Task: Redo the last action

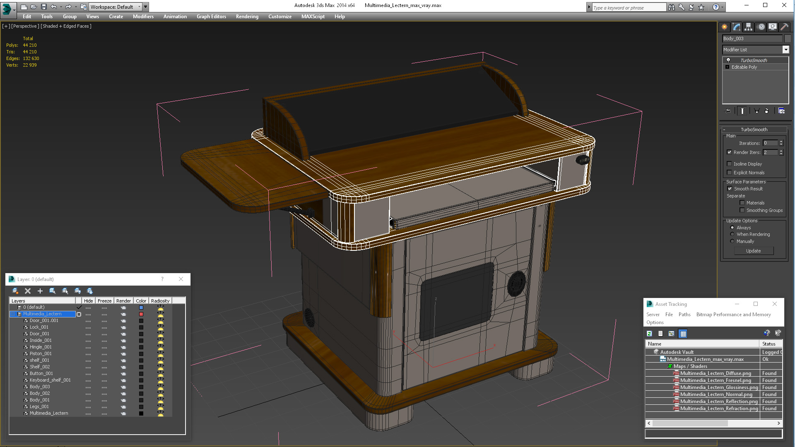Action: click(x=68, y=7)
